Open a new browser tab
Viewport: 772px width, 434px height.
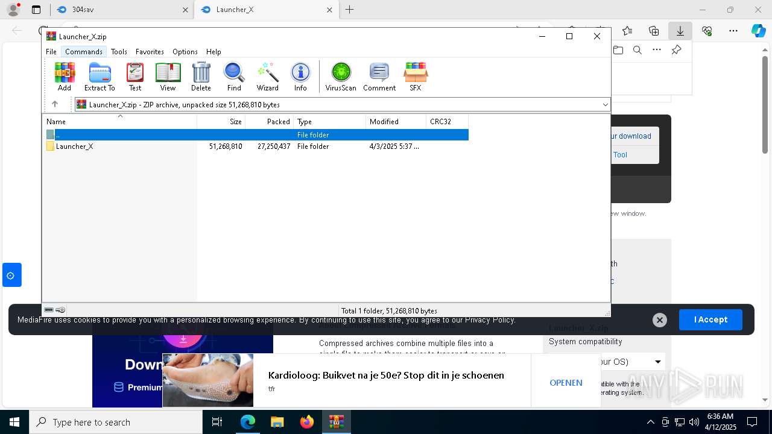pos(349,10)
